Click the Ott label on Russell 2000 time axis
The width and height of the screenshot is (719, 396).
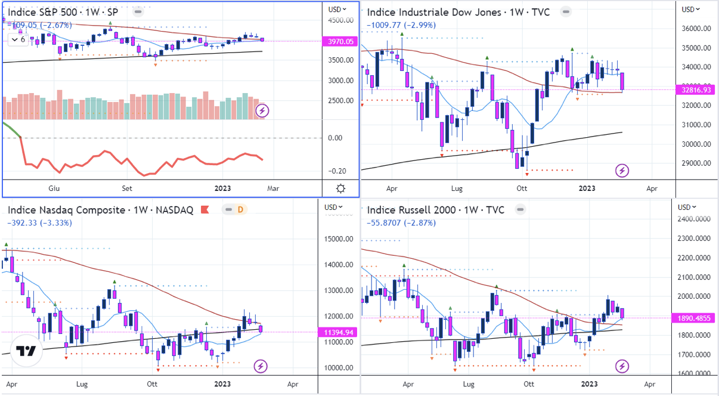[x=528, y=386]
